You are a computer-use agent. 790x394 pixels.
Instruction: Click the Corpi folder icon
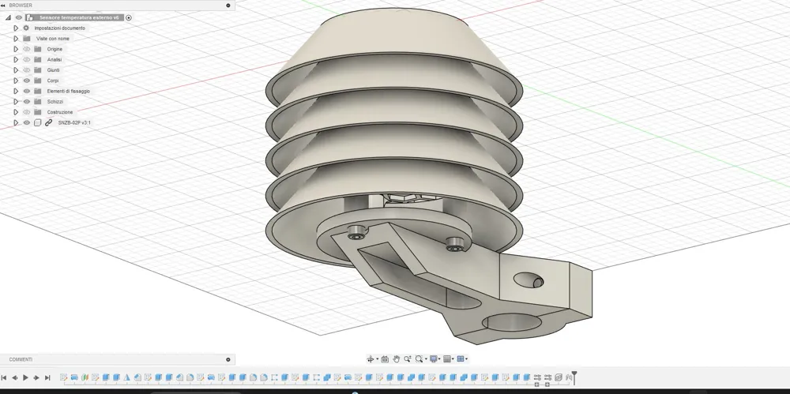(38, 81)
